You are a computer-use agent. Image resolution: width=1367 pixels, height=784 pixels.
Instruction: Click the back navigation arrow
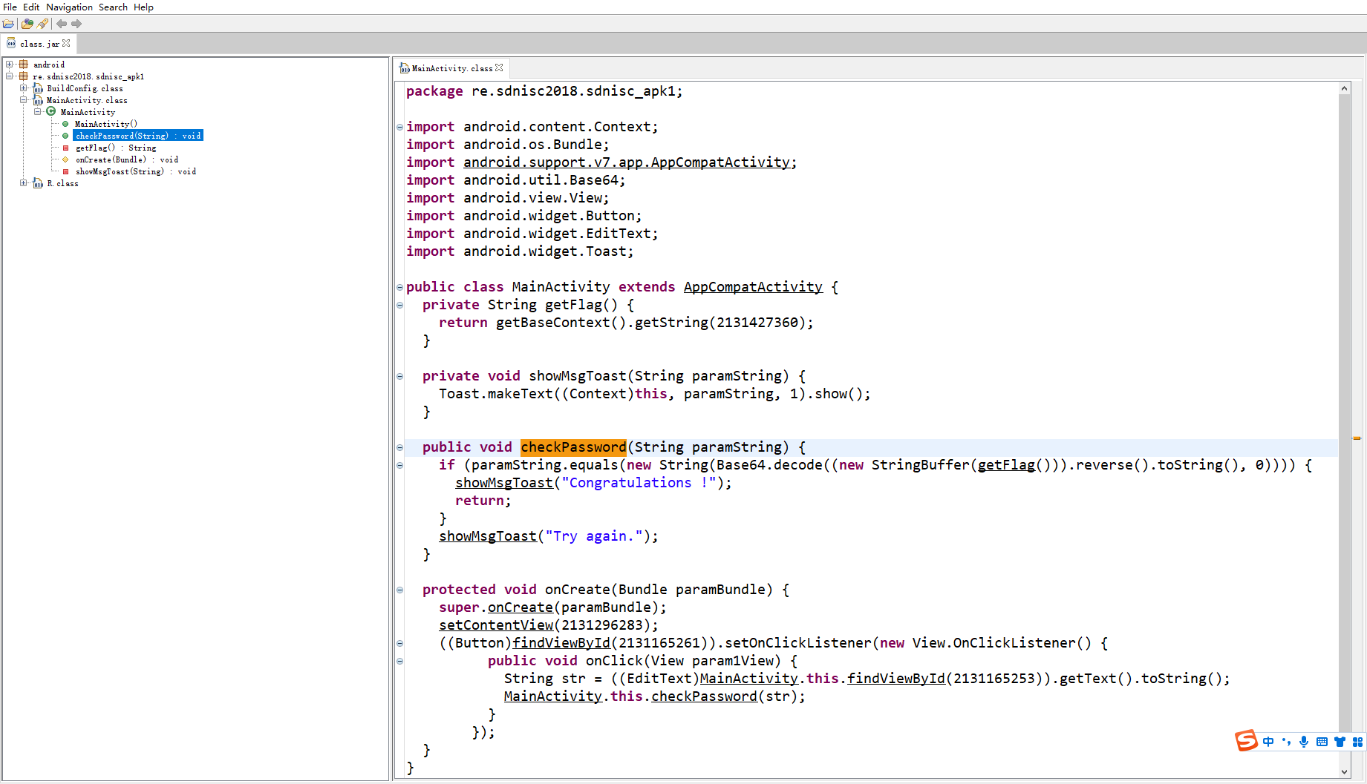pyautogui.click(x=61, y=24)
